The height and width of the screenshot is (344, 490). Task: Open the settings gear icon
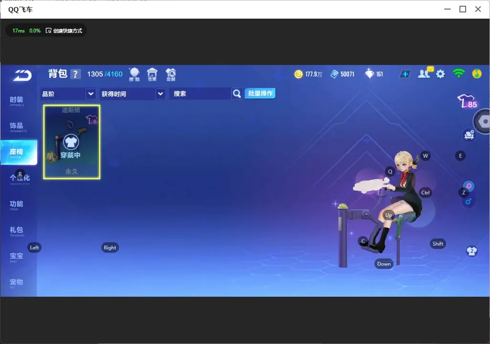pyautogui.click(x=440, y=74)
